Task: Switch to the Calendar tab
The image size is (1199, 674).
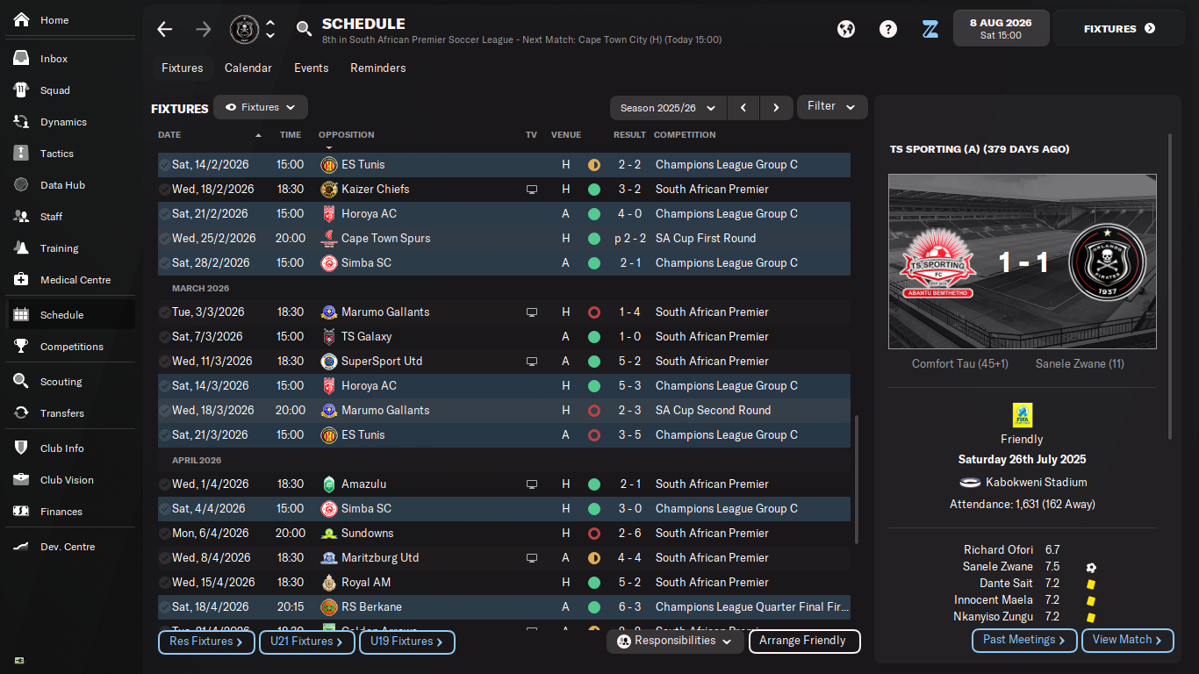Action: 248,68
